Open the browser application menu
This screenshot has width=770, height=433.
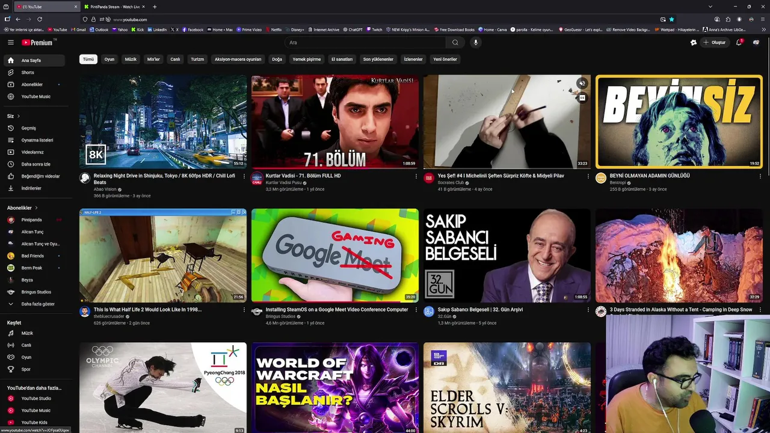[762, 19]
